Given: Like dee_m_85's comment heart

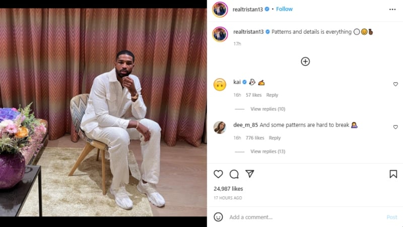Looking at the screenshot, I should pyautogui.click(x=395, y=127).
